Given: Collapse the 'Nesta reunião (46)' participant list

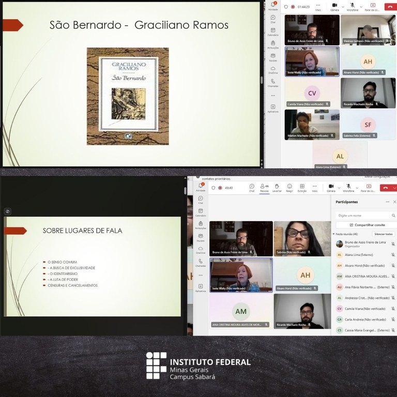Looking at the screenshot, I should tap(334, 234).
